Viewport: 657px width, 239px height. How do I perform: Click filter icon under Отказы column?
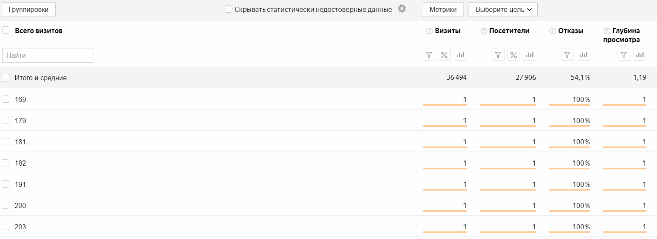point(567,54)
